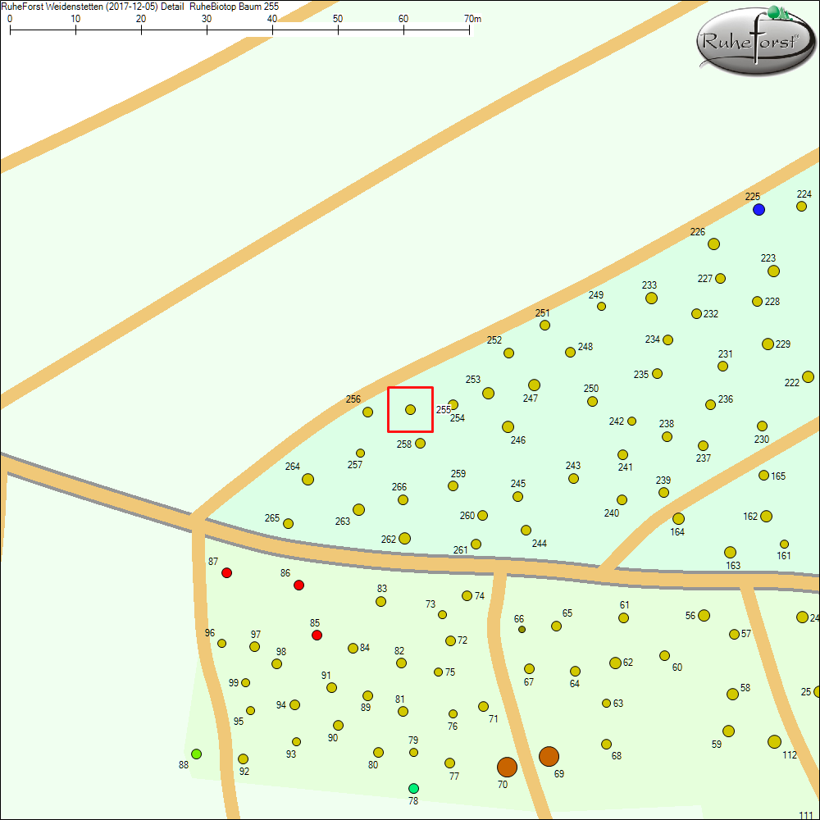Click the highlighted tree 255 in red box

coord(410,409)
